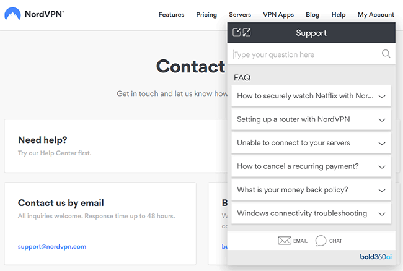Expand the recurring payment FAQ chevron
The image size is (403, 271).
coord(382,167)
